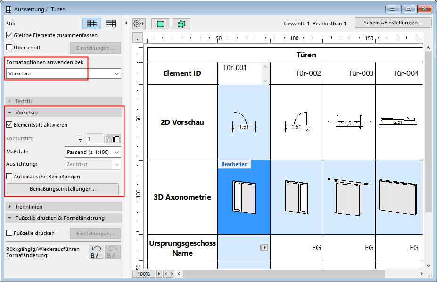This screenshot has height=282, width=437.
Task: Click the select-in-3D green cube icon
Action: click(181, 24)
